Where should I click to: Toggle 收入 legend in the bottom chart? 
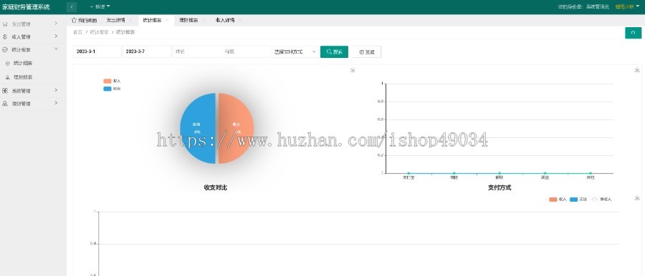point(558,199)
